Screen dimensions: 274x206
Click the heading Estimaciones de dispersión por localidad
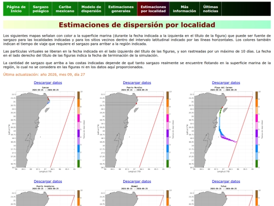pyautogui.click(x=137, y=25)
